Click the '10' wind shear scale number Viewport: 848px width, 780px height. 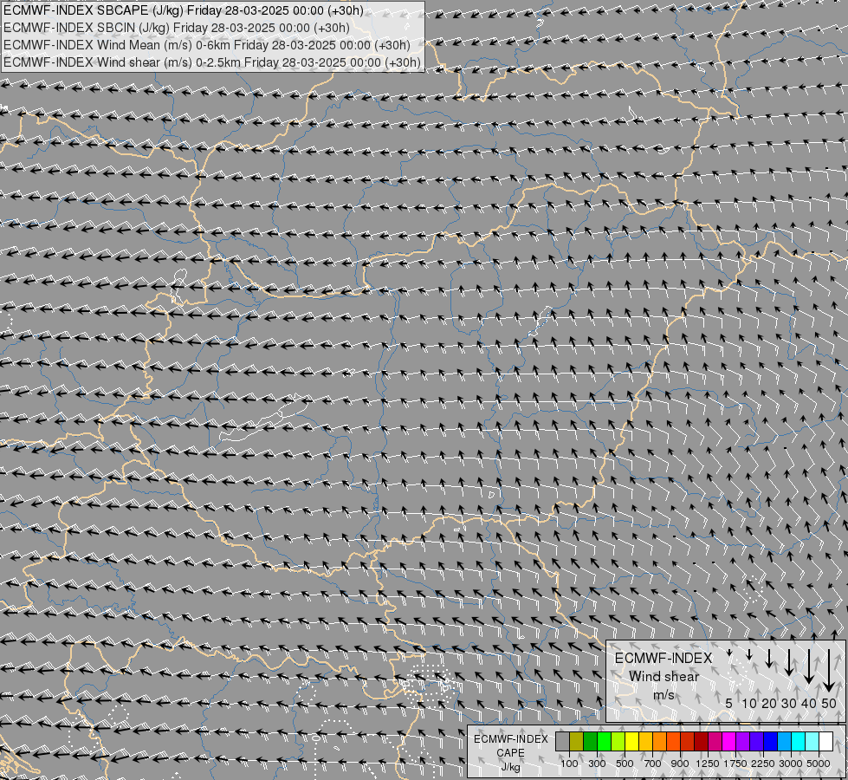749,703
